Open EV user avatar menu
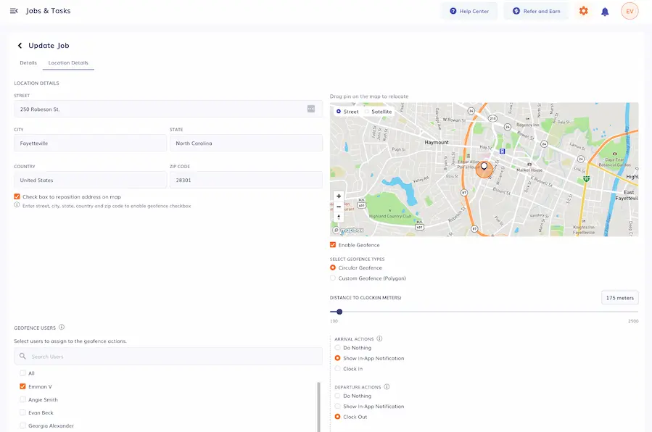This screenshot has width=652, height=432. [630, 11]
